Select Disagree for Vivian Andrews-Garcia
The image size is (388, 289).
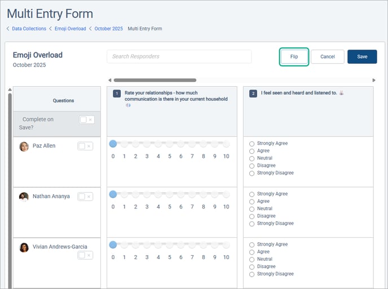pos(252,266)
